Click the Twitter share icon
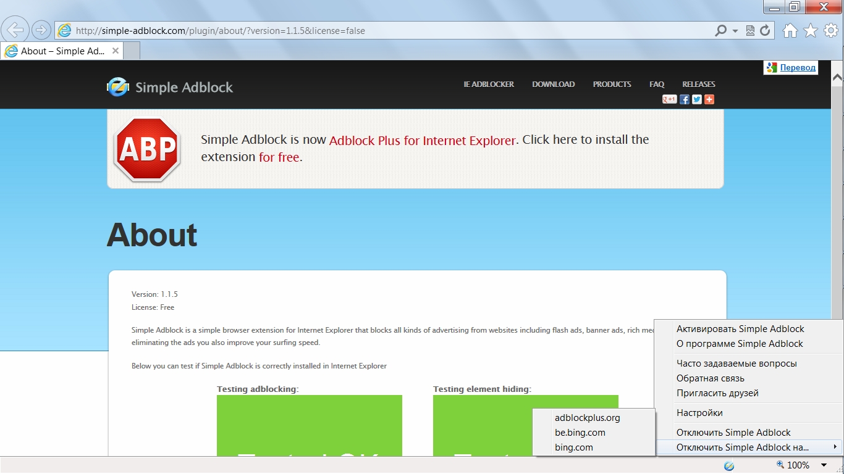 [x=697, y=99]
